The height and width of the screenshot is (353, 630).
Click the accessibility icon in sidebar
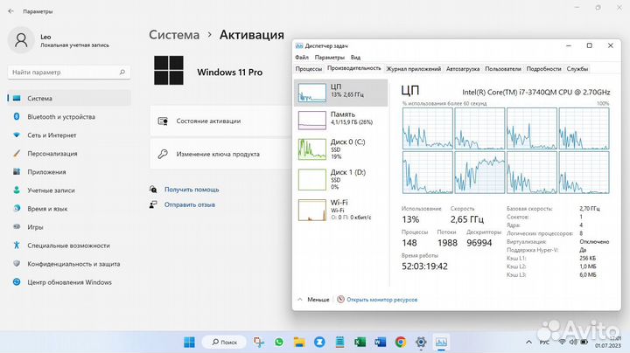(17, 246)
